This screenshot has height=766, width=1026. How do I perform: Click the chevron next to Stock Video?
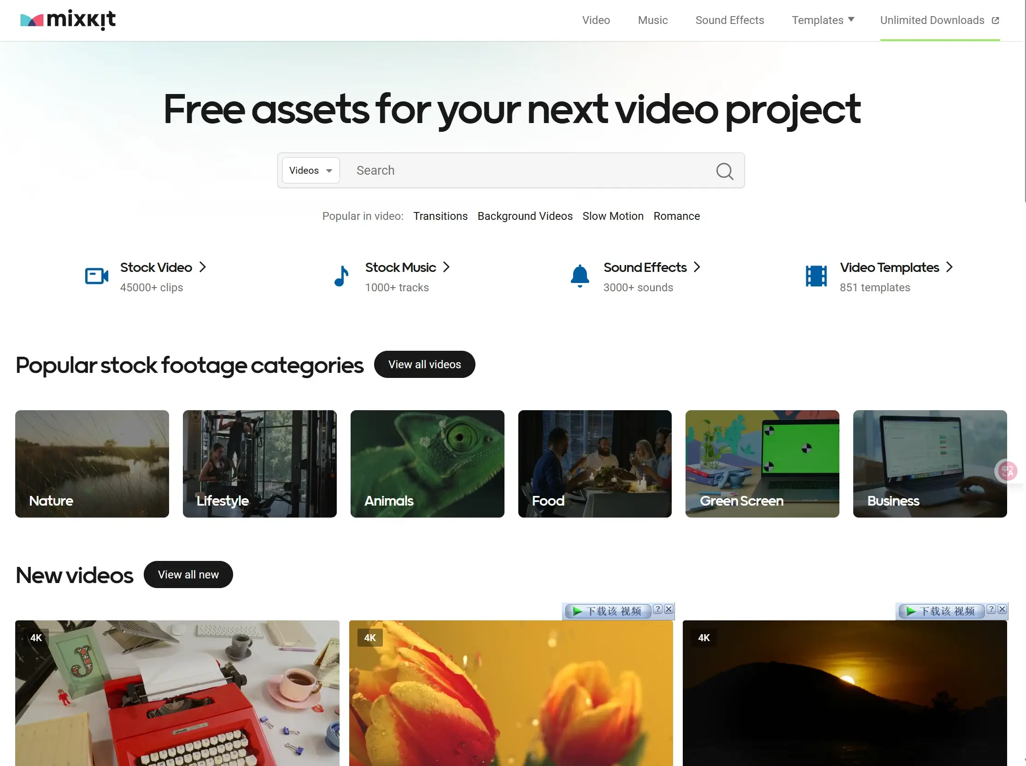[x=203, y=267]
